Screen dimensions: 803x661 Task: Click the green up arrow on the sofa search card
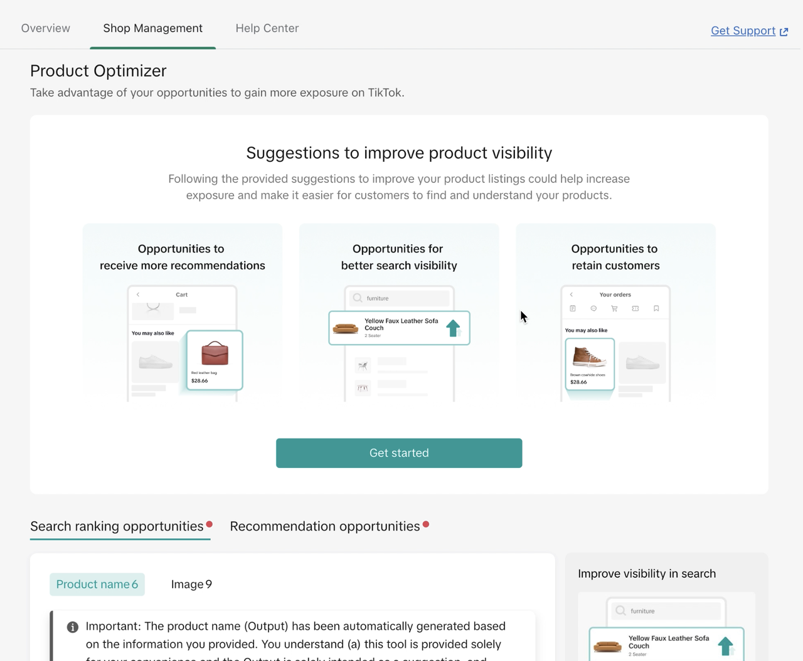[453, 328]
